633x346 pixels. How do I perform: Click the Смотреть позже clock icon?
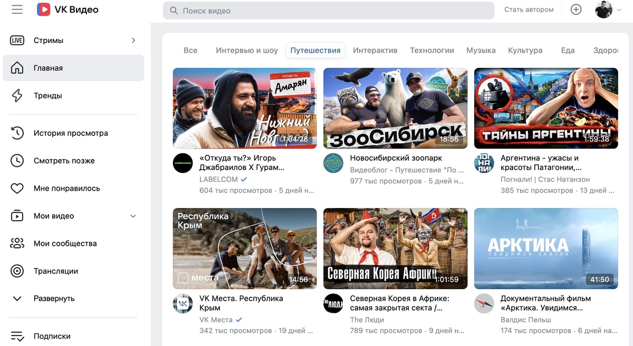17,161
